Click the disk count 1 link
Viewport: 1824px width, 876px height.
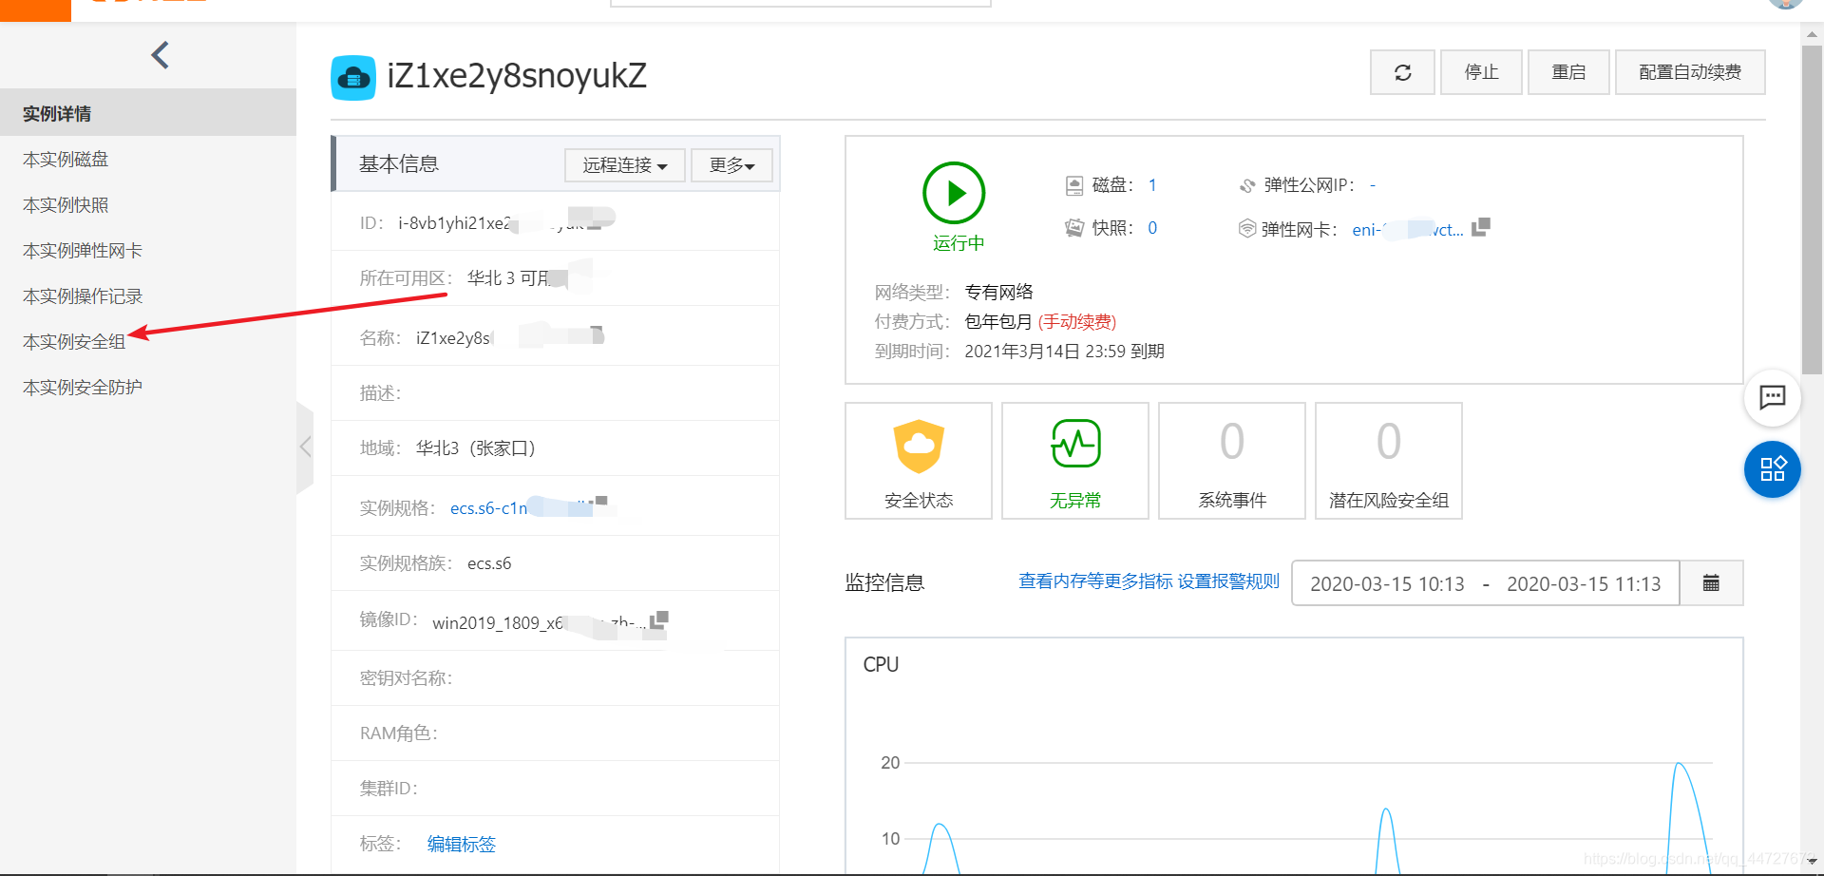click(1152, 185)
